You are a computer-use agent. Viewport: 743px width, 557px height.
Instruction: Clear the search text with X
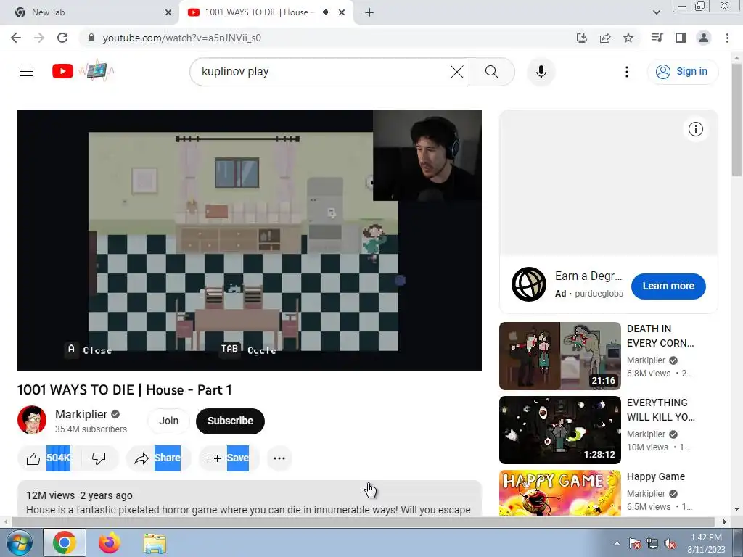click(x=457, y=72)
